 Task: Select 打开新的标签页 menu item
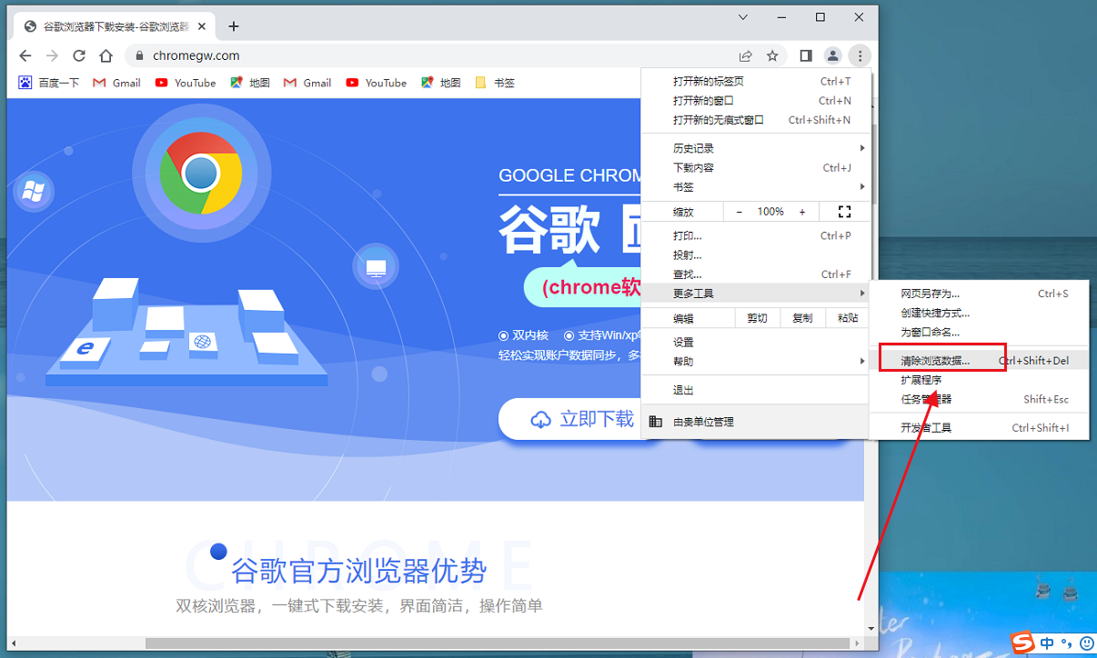tap(756, 82)
